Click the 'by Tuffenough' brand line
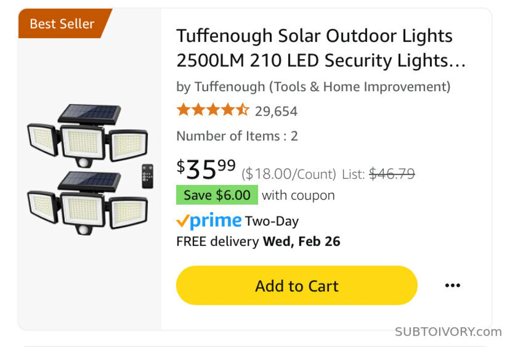Screen dimensions: 510x347 pos(313,87)
